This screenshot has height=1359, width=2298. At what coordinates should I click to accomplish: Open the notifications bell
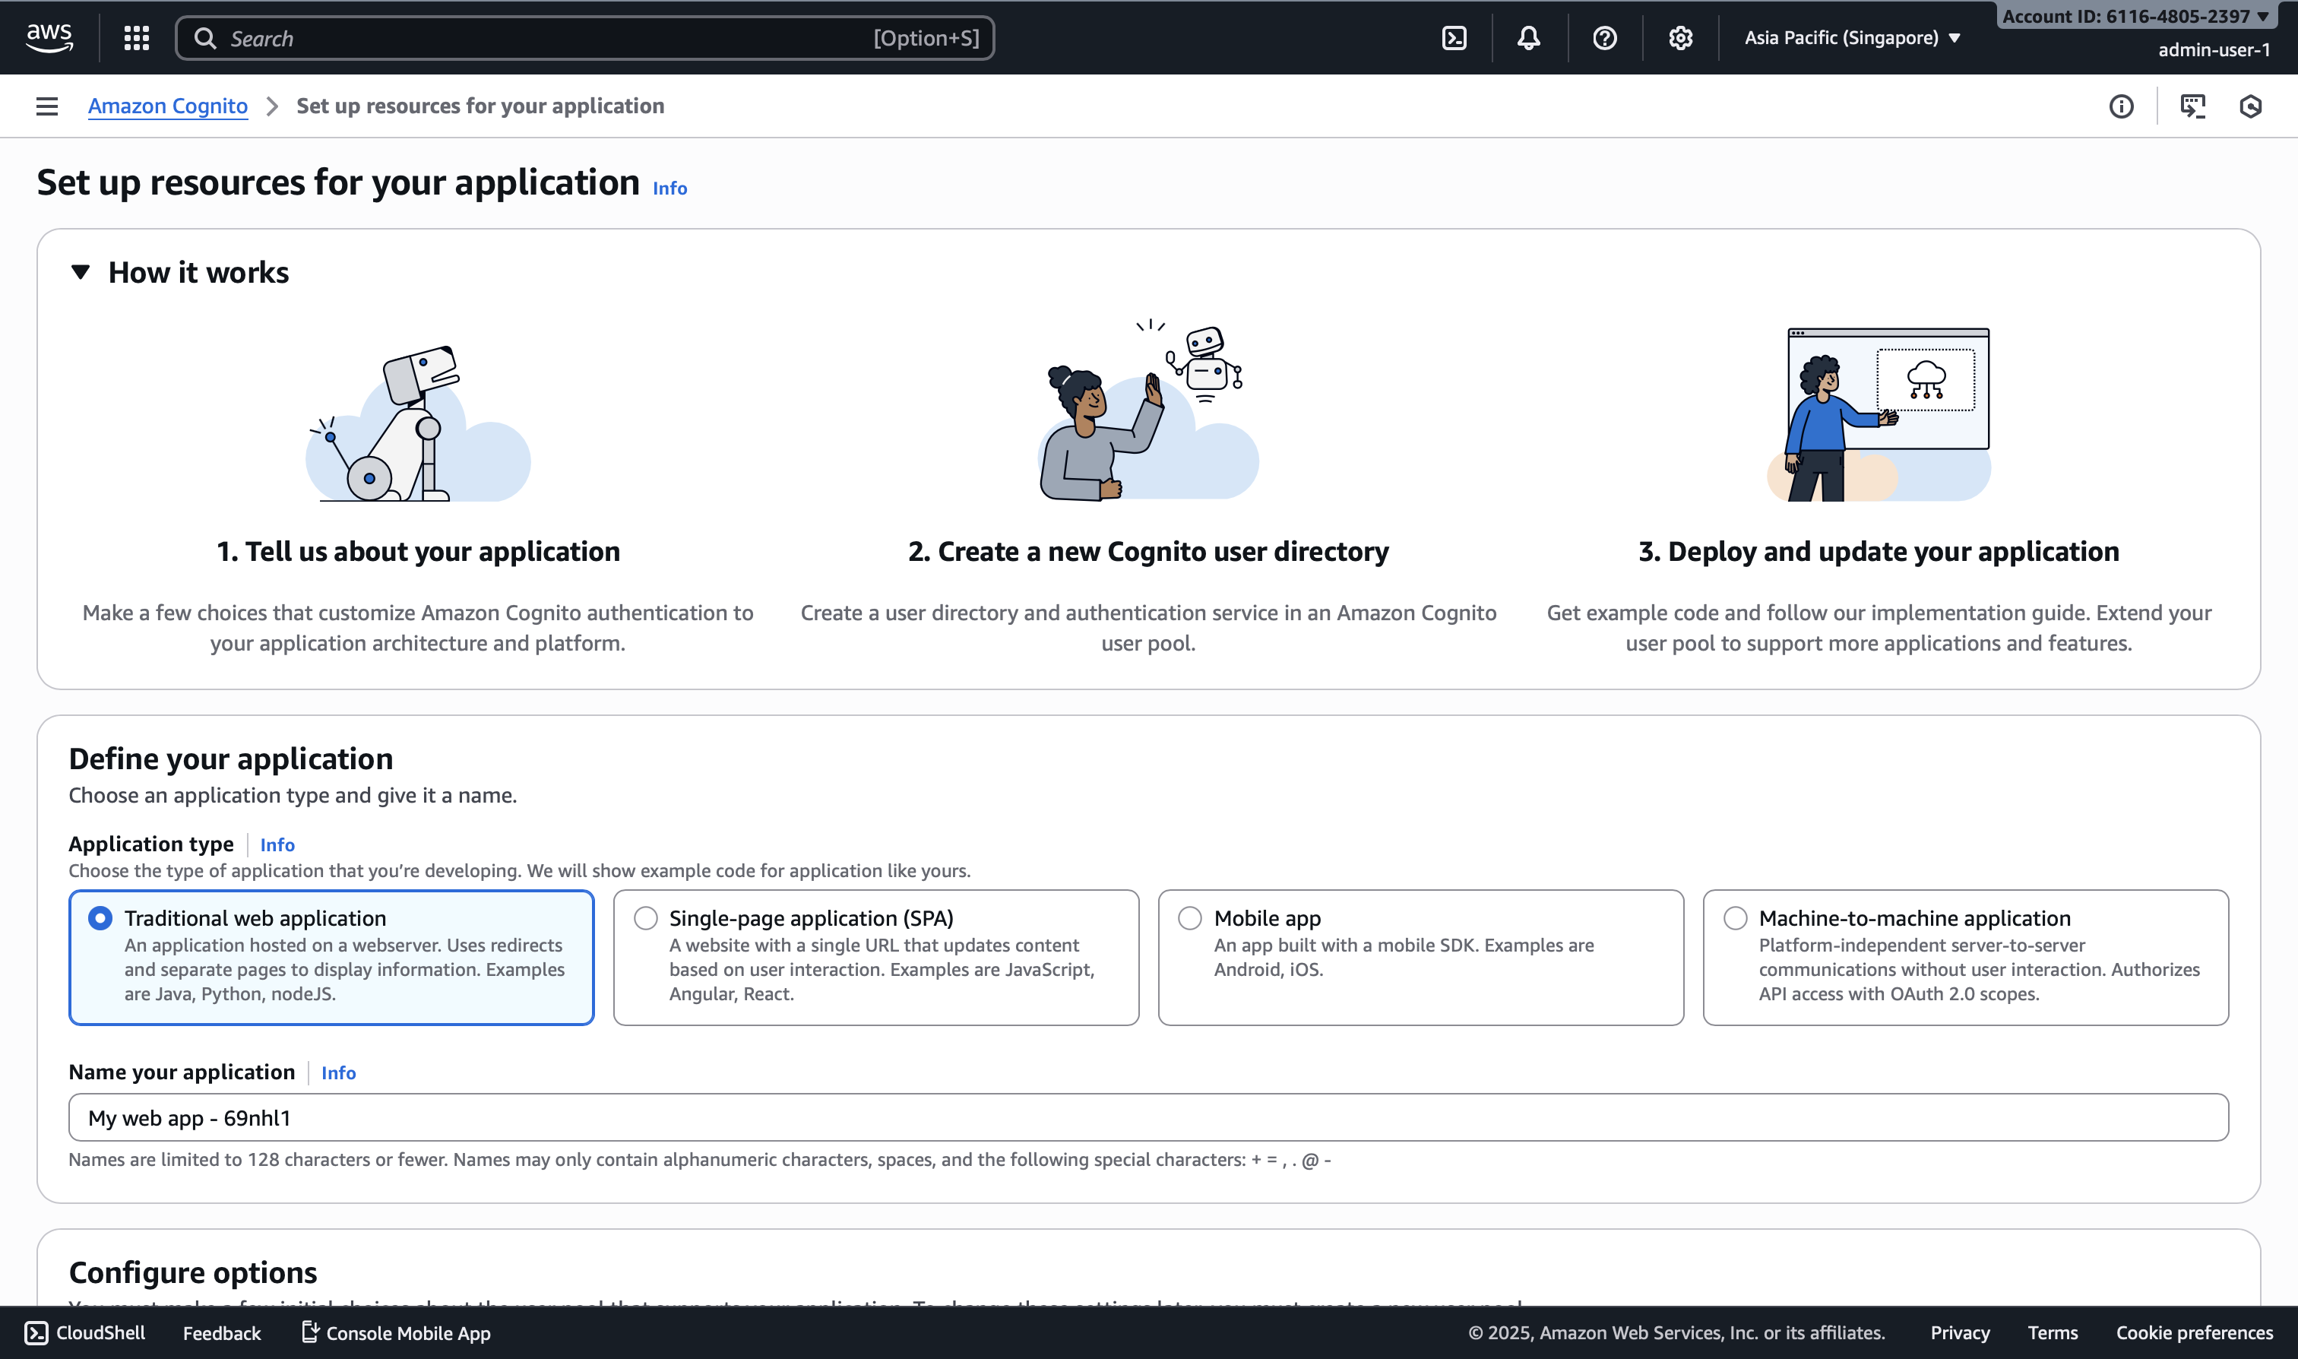pos(1528,37)
